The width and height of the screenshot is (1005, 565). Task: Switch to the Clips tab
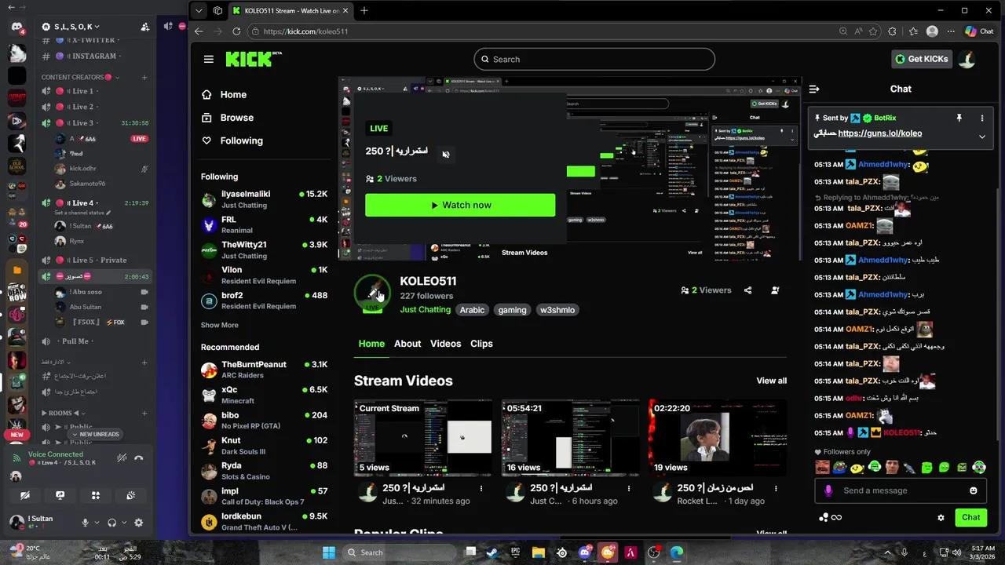pos(481,344)
